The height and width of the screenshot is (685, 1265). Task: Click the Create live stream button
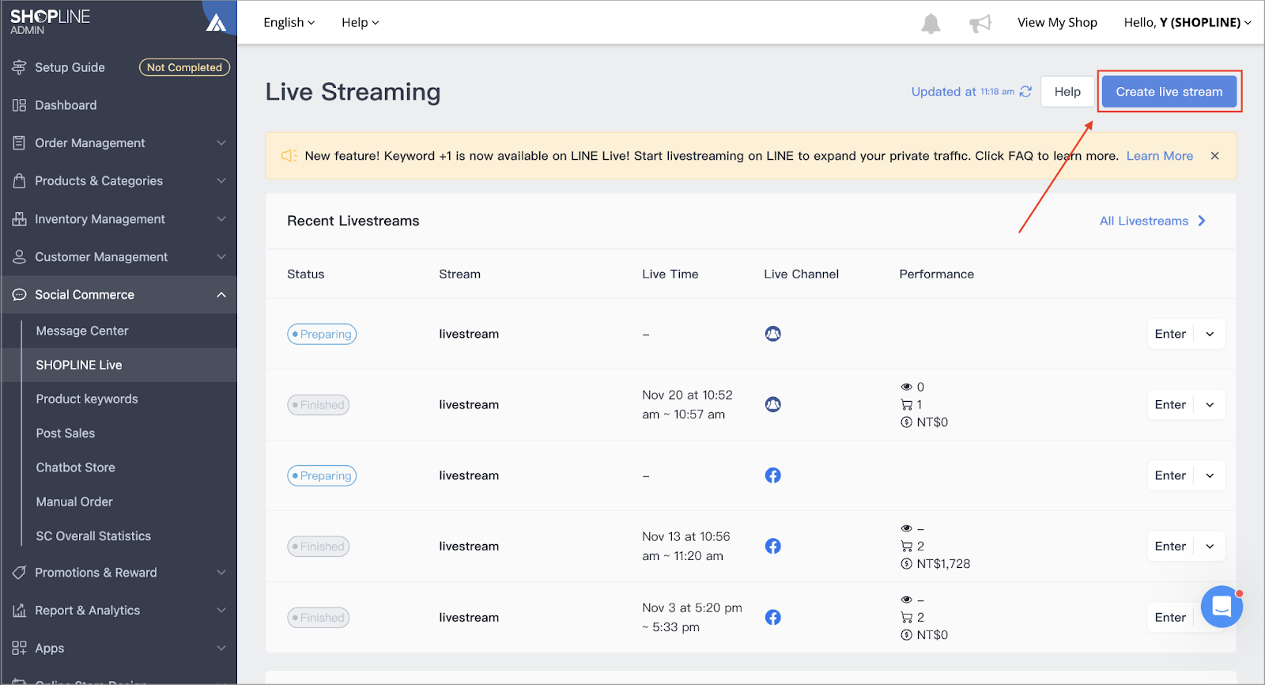tap(1169, 92)
